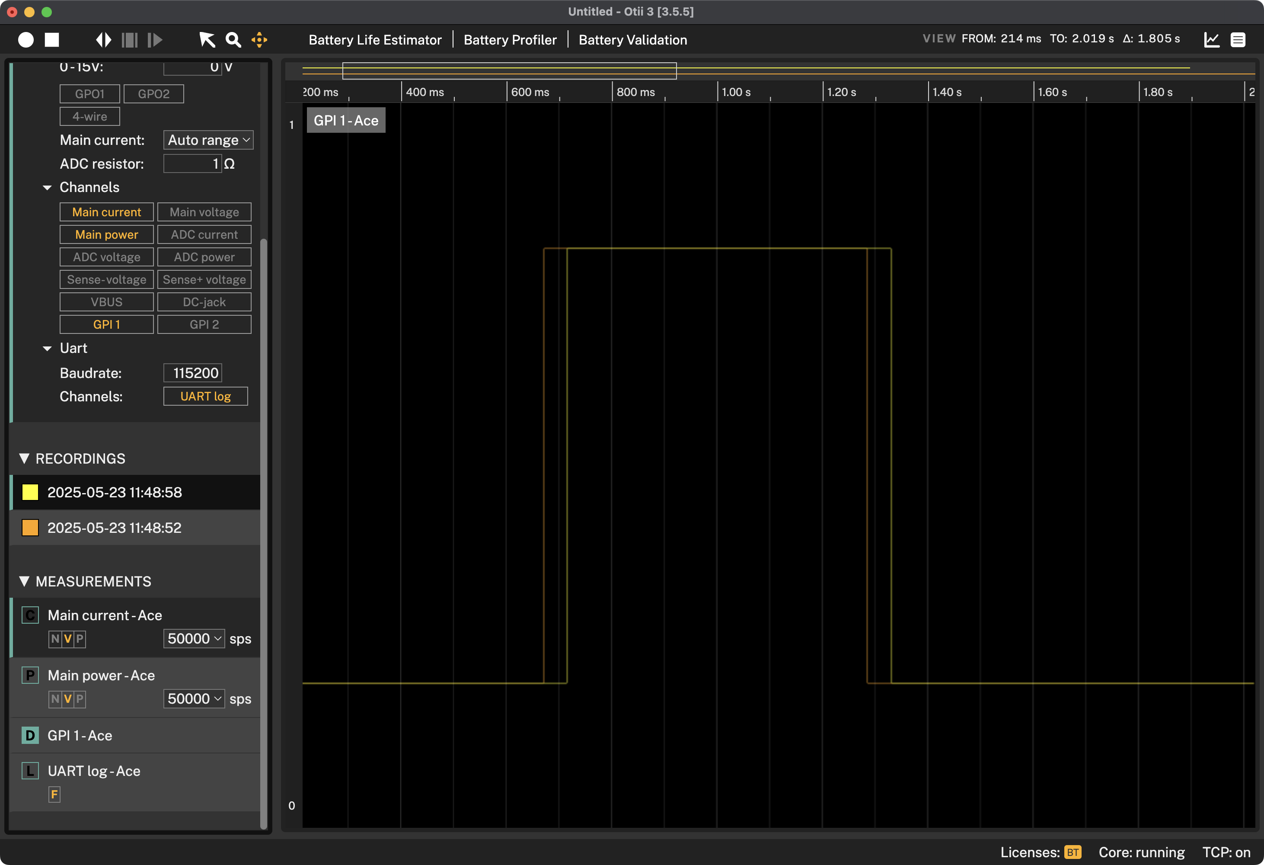Toggle N on Main current - Ace
The height and width of the screenshot is (865, 1264).
[x=55, y=639]
